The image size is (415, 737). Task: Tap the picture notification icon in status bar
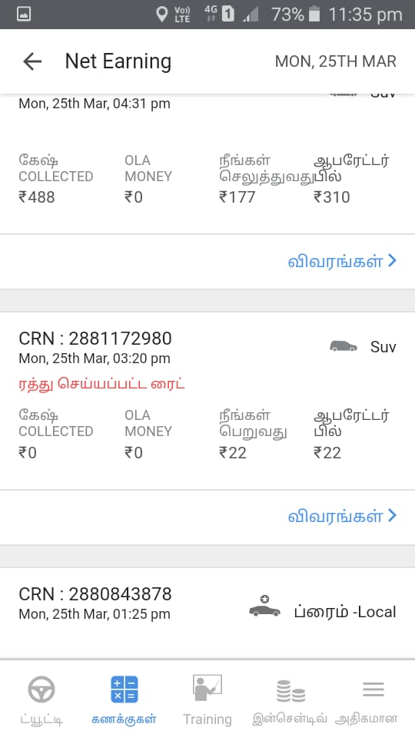pyautogui.click(x=24, y=14)
